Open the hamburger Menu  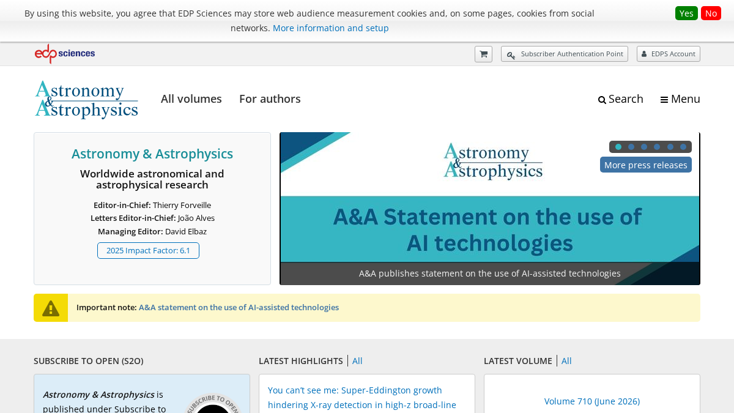click(680, 99)
